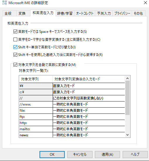Change input mode for news: row
The height and width of the screenshot is (161, 149).
click(x=89, y=135)
